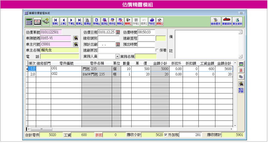The width and height of the screenshot is (268, 143).
Task: Click the scissors cut-row icon beside grid
Action: tap(241, 70)
